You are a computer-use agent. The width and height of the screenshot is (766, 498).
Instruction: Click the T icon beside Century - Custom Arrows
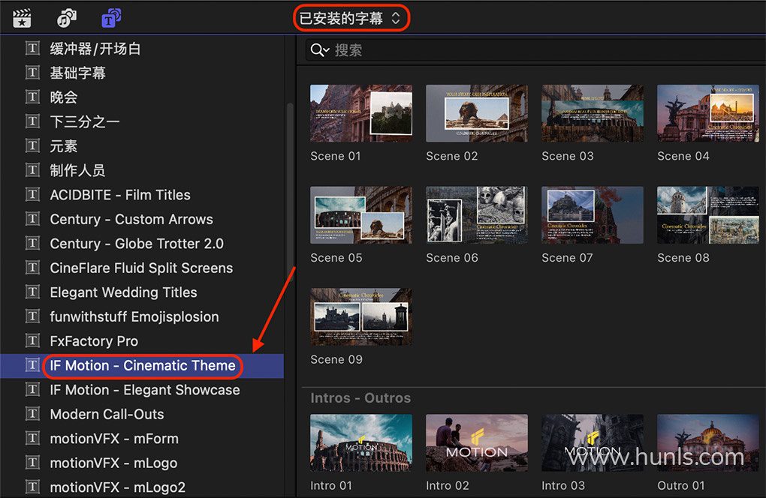coord(32,219)
